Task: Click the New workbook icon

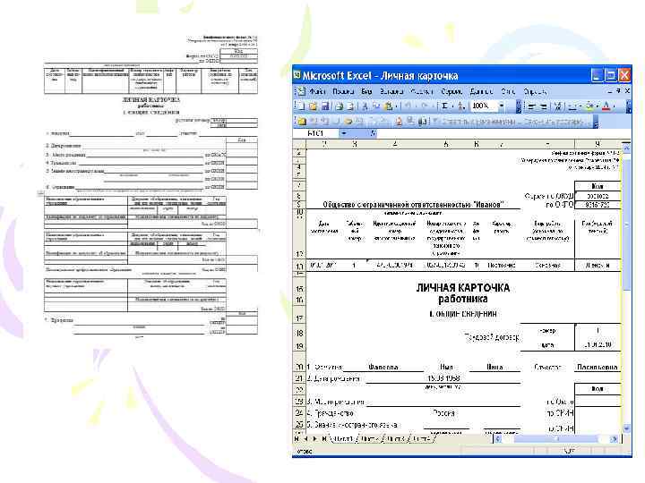Action: tap(300, 106)
